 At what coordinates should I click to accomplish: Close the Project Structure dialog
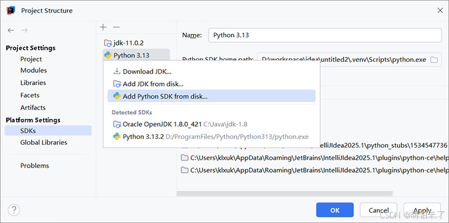coord(440,11)
